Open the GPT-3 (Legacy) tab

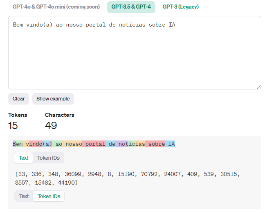click(x=180, y=7)
